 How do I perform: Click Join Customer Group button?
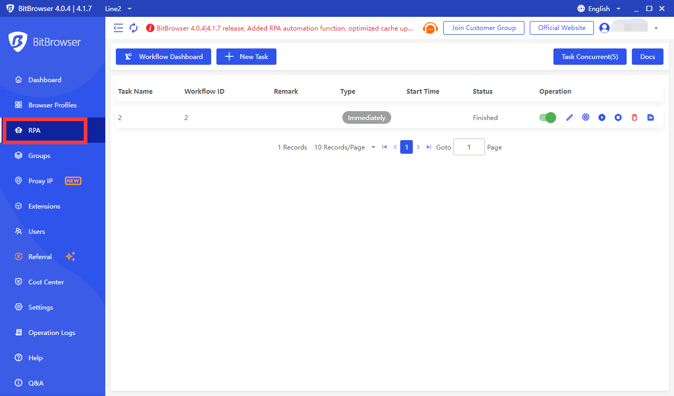(484, 28)
